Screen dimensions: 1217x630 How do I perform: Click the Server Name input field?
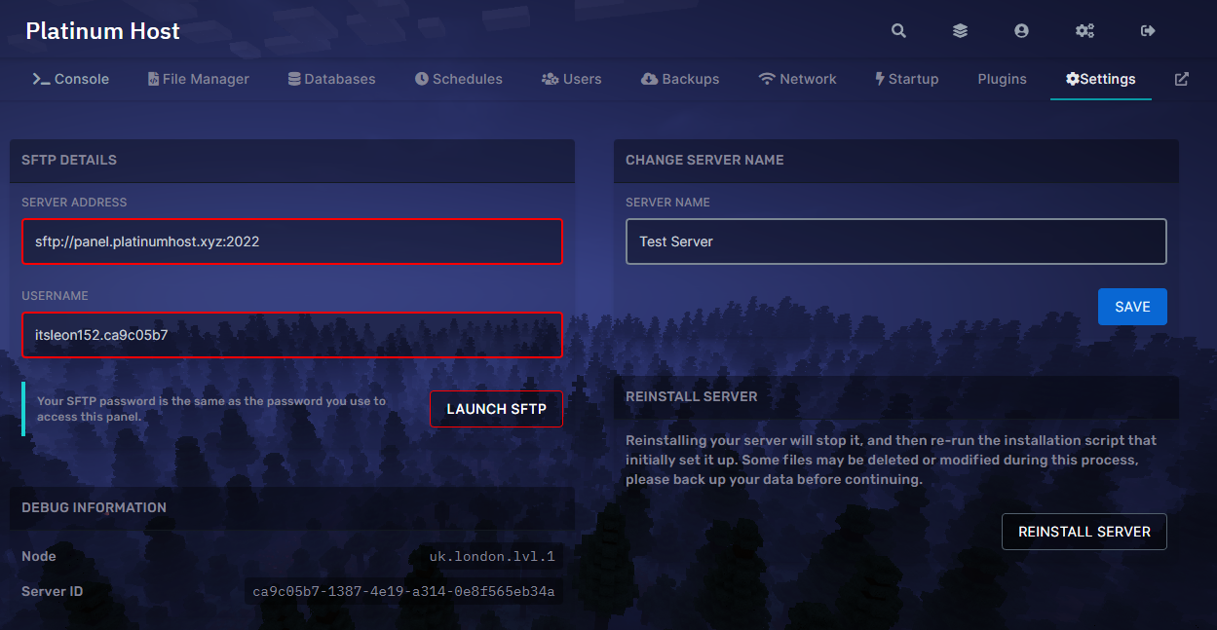click(896, 241)
